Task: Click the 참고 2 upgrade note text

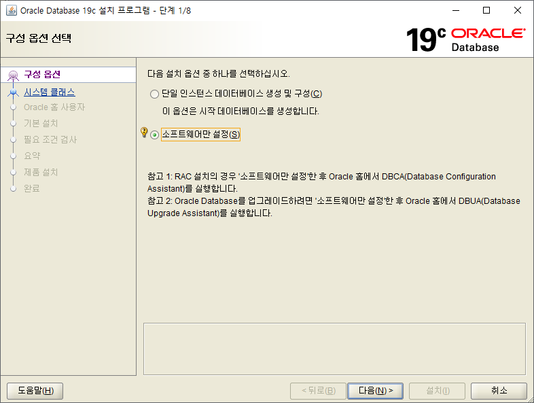Action: click(x=334, y=207)
